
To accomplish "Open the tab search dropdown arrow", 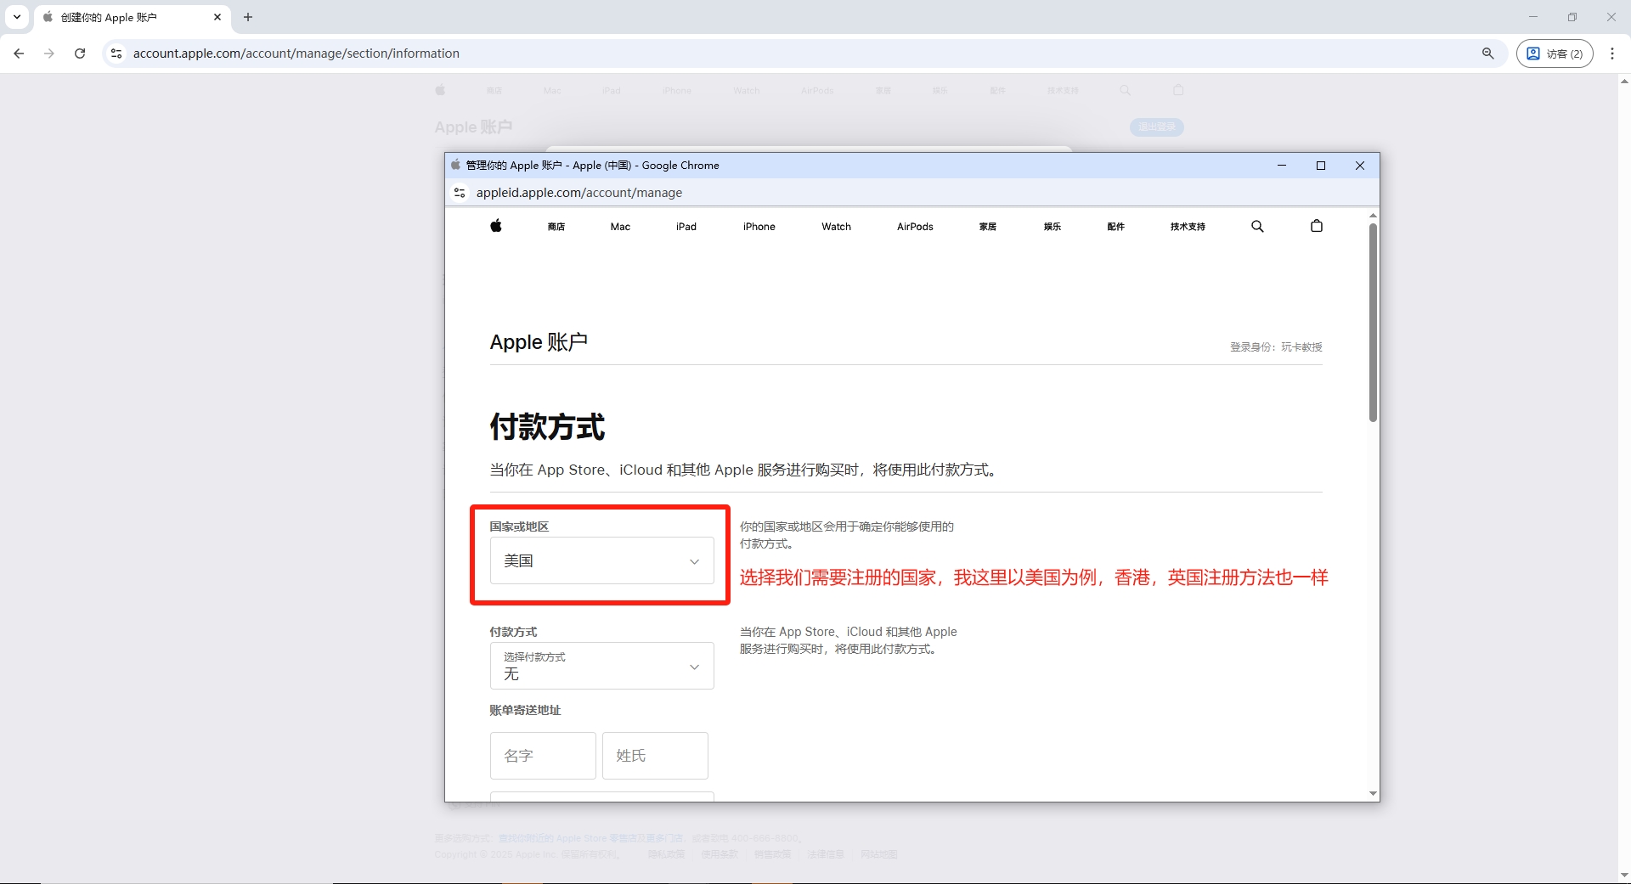I will pyautogui.click(x=16, y=17).
